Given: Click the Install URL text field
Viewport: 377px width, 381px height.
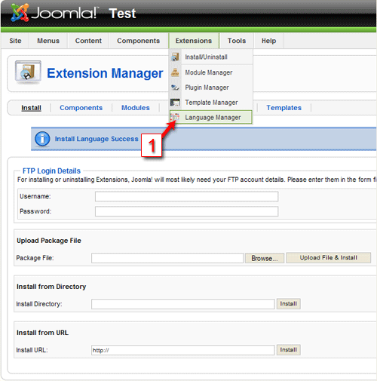Looking at the screenshot, I should click(183, 350).
